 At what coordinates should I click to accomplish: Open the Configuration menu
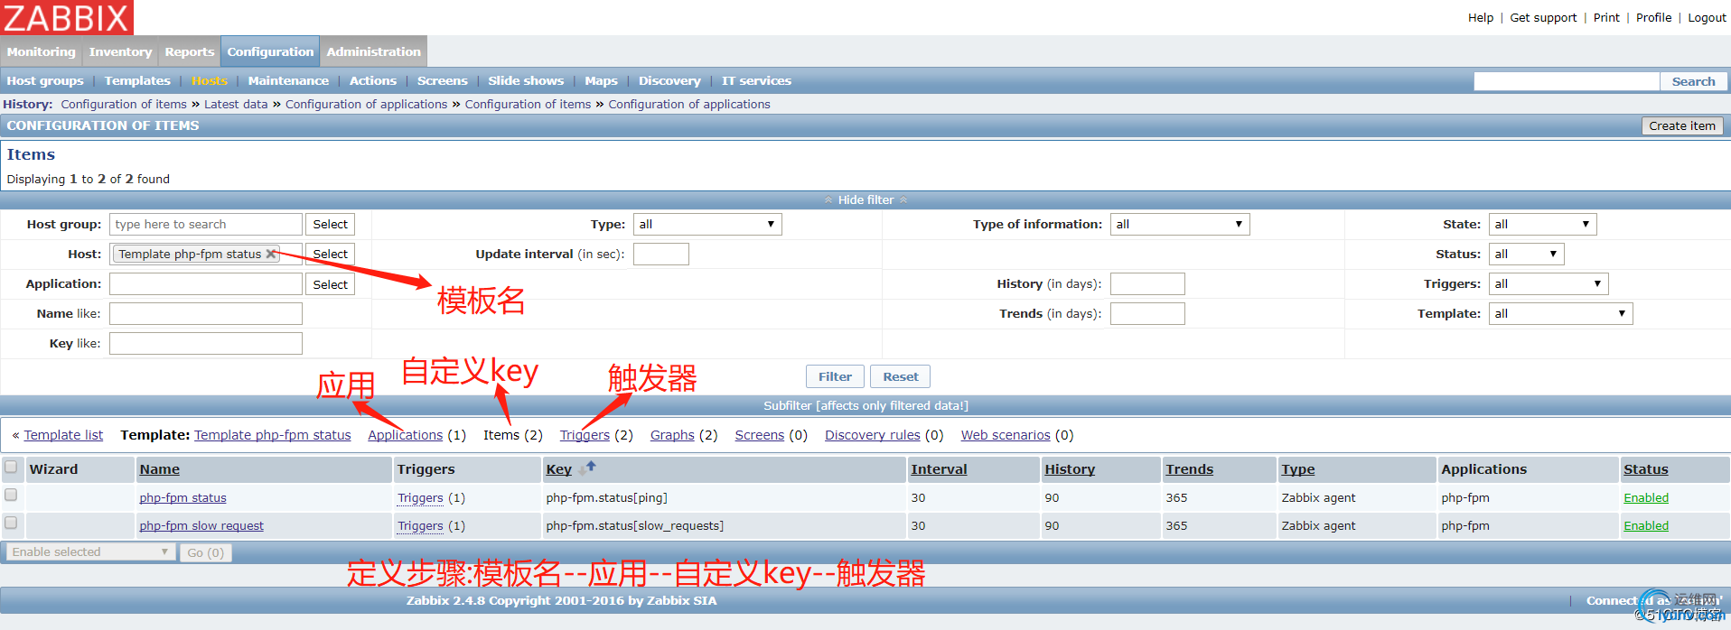coord(270,51)
